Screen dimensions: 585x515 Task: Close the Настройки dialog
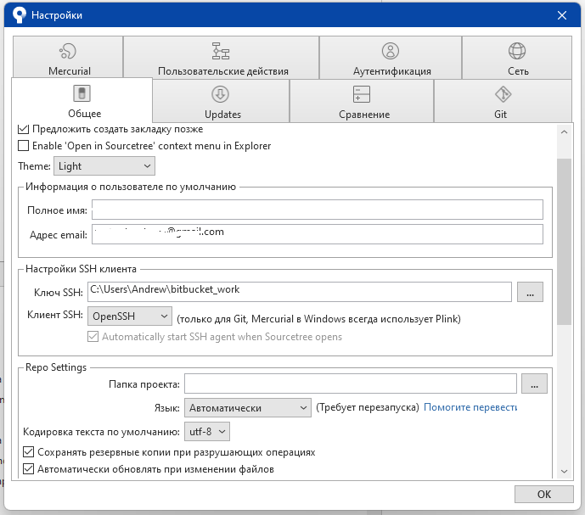pyautogui.click(x=562, y=15)
